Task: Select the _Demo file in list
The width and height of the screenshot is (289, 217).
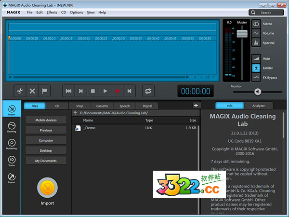Action: click(x=136, y=128)
